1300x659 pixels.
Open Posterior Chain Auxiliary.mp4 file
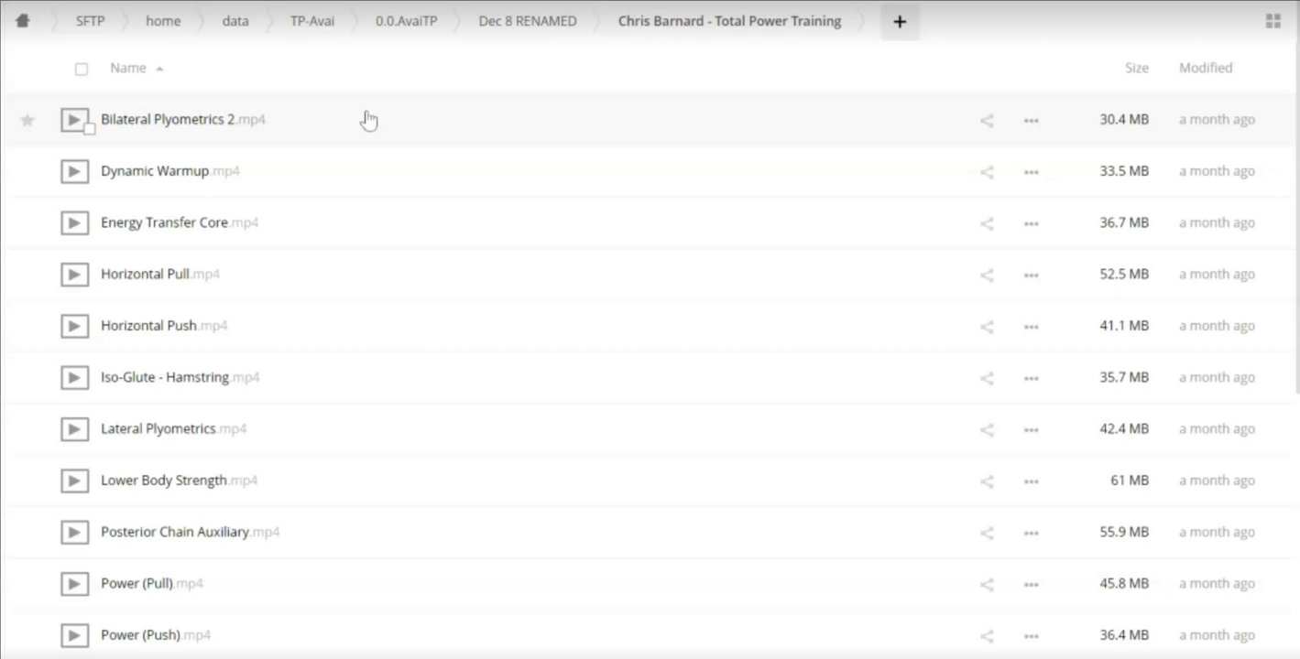tap(191, 532)
